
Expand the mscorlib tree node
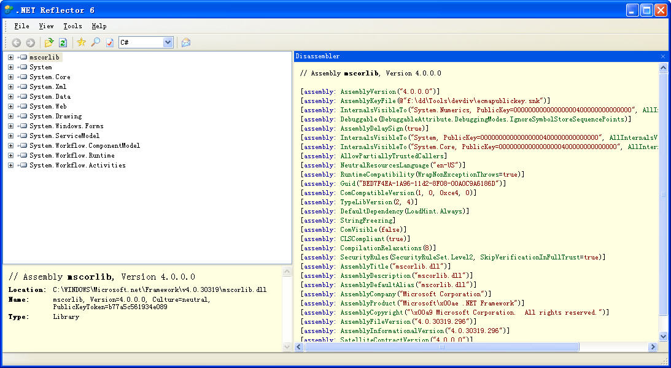coord(11,58)
